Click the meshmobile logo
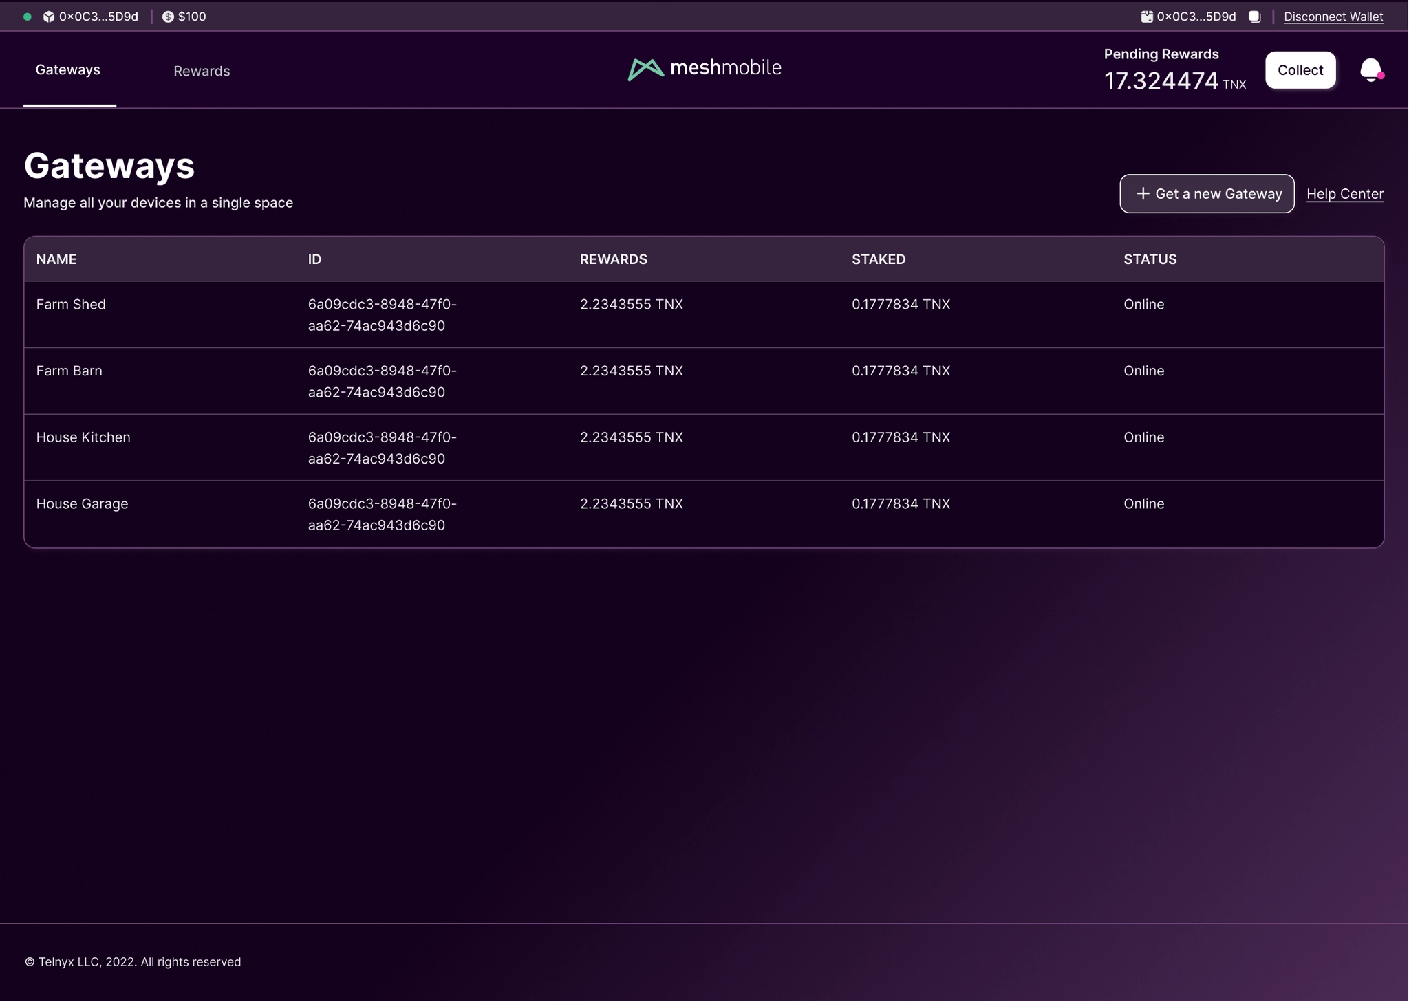 point(704,68)
